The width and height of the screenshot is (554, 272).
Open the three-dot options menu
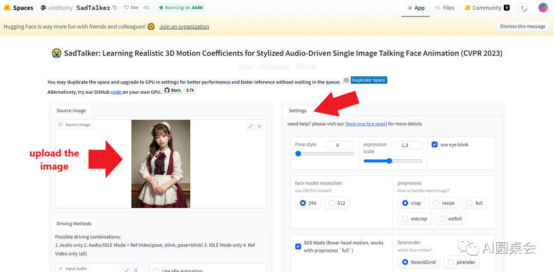[x=523, y=8]
